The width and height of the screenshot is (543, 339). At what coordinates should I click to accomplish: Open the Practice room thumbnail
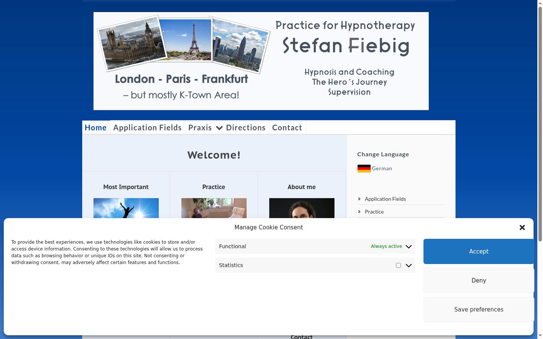[x=214, y=208]
